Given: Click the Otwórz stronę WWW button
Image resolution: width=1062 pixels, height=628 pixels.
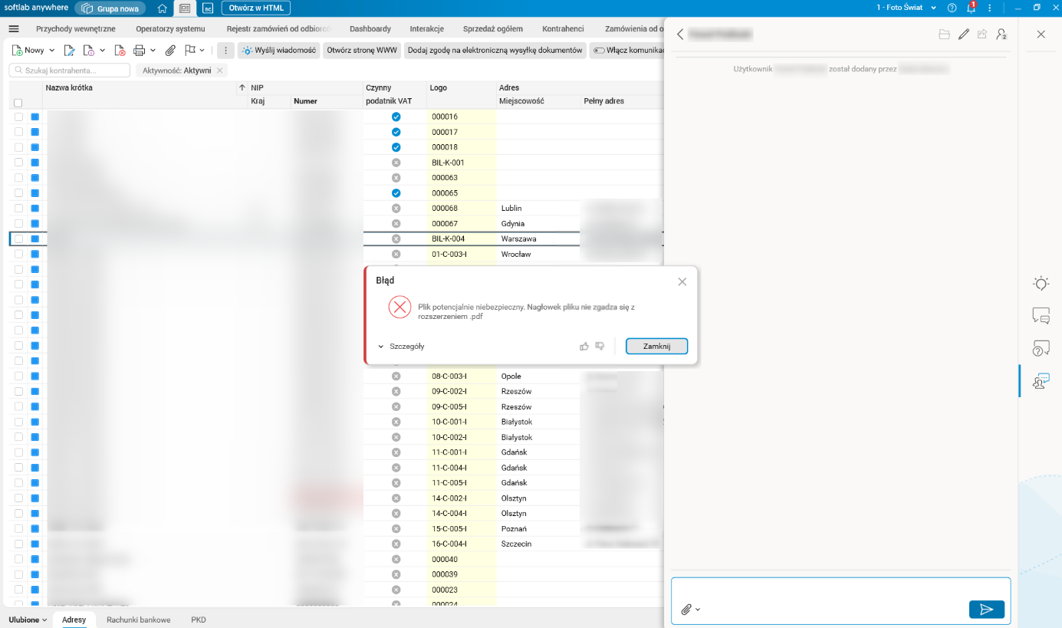Looking at the screenshot, I should tap(362, 51).
